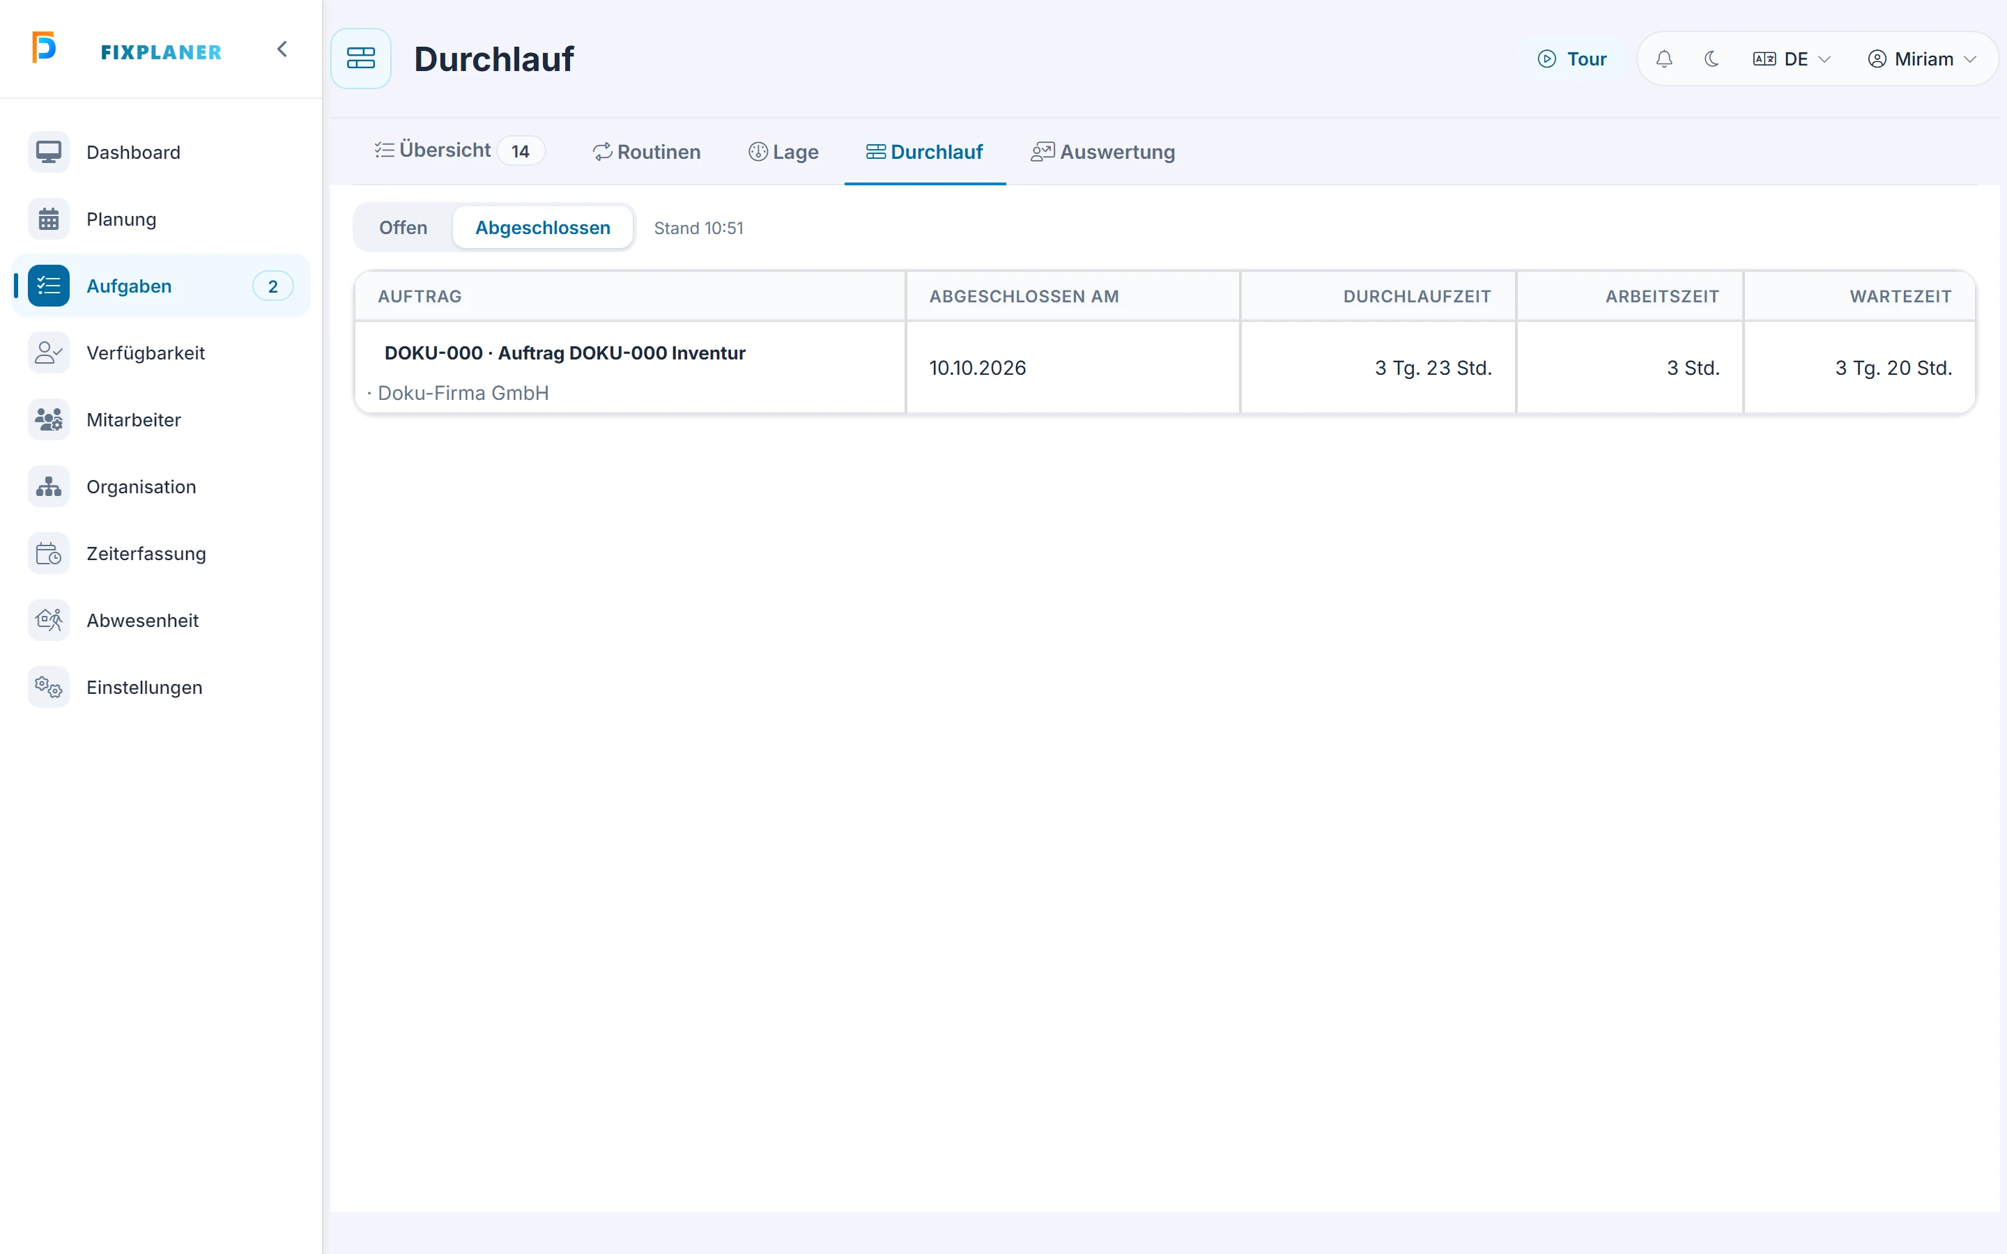Image resolution: width=2007 pixels, height=1254 pixels.
Task: Open the Mitarbeiter group icon
Action: 49,419
